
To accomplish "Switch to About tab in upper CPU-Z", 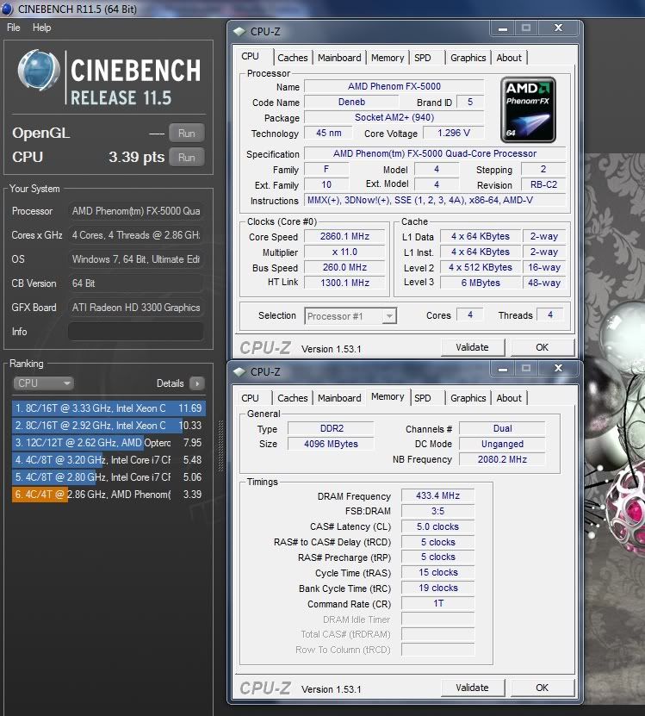I will pos(509,58).
